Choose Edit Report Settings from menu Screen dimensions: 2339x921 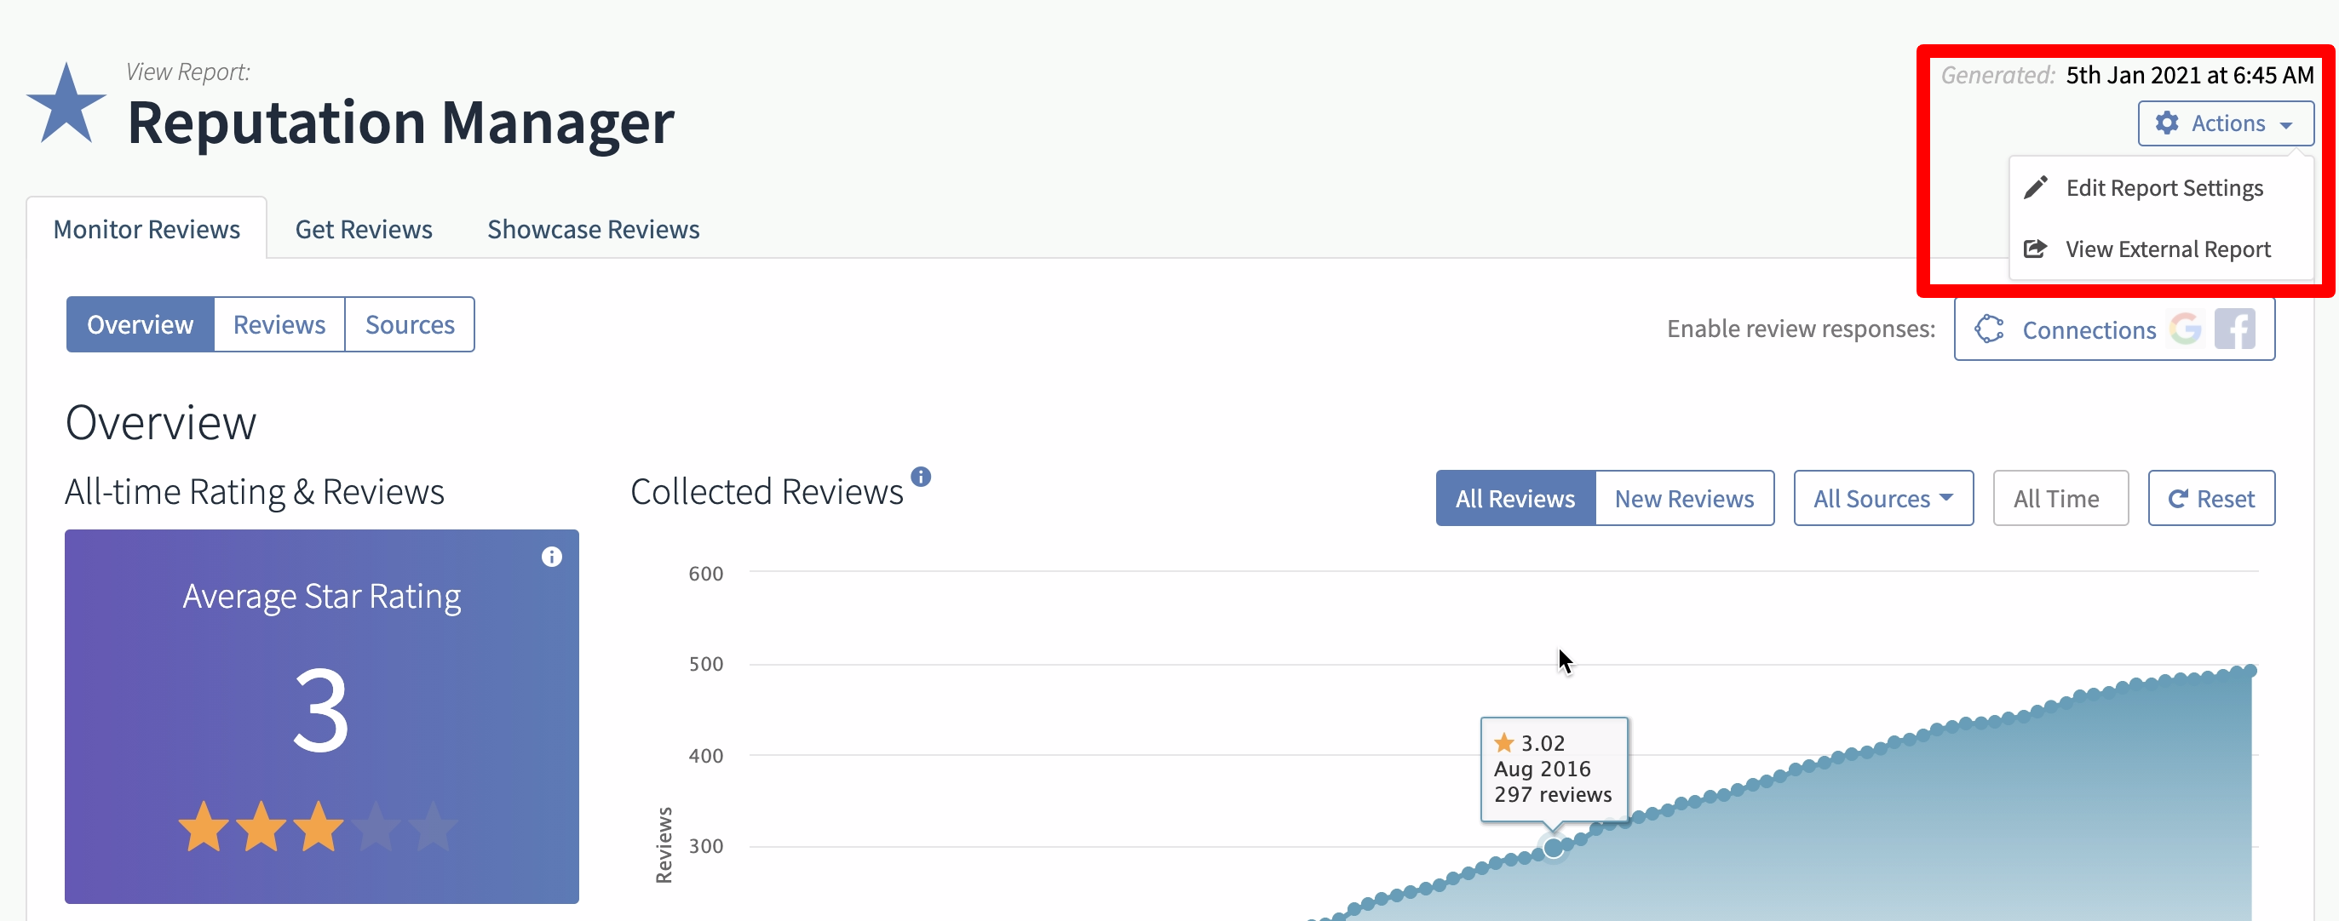pyautogui.click(x=2161, y=188)
